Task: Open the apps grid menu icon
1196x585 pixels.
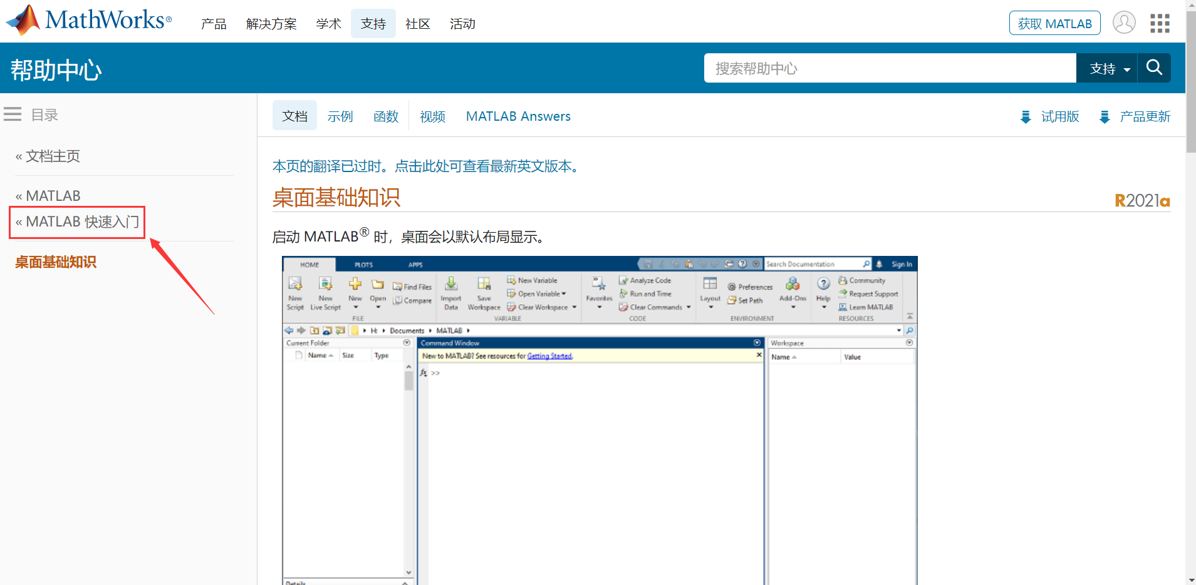Action: [1160, 23]
